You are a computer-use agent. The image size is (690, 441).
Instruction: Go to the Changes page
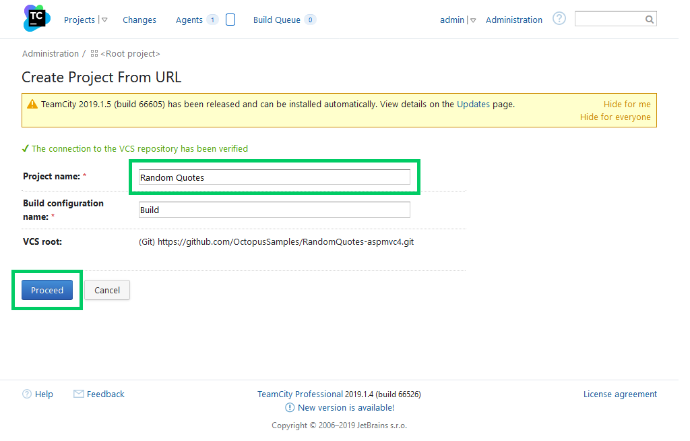139,20
